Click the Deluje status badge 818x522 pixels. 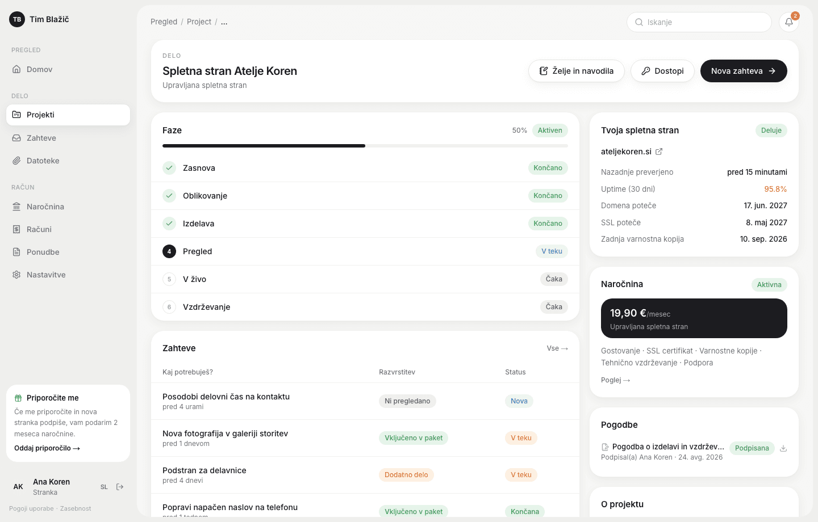(x=771, y=130)
